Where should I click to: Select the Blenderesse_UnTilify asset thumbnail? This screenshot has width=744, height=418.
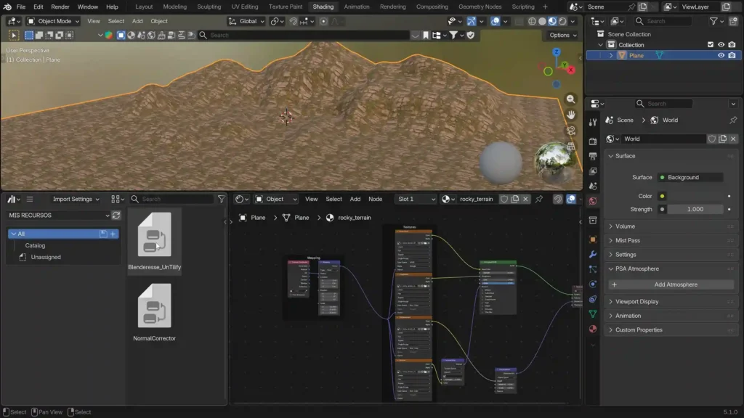[x=154, y=234]
